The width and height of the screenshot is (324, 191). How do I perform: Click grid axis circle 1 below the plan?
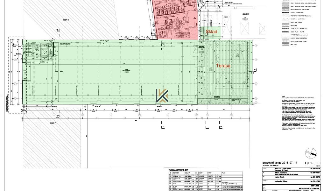tap(54, 115)
